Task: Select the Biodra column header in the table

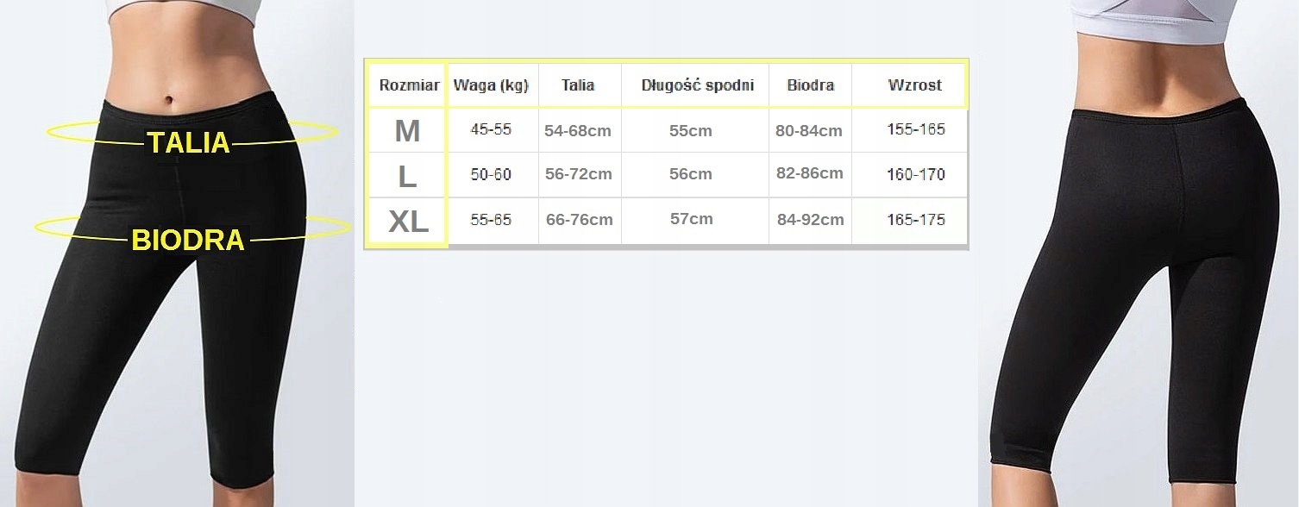Action: coord(810,85)
